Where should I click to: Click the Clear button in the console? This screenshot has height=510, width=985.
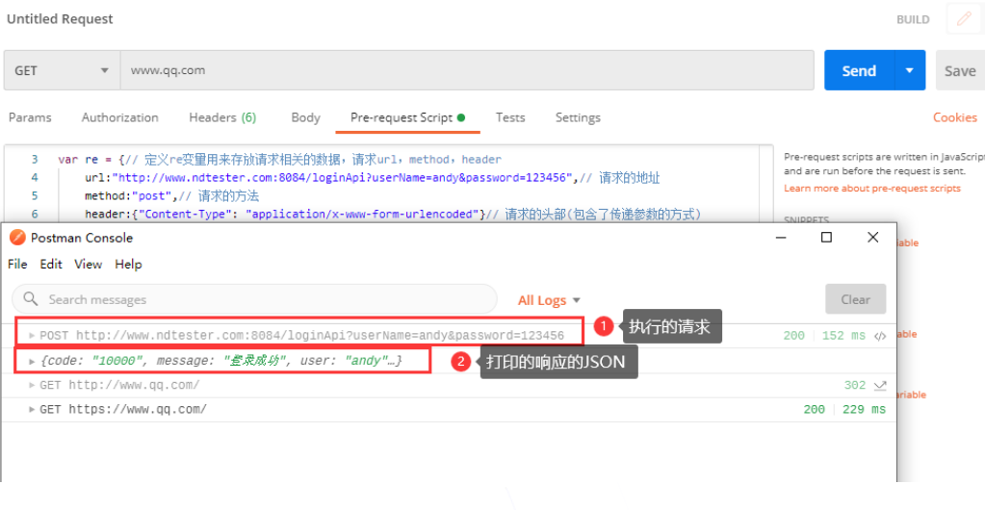pyautogui.click(x=856, y=299)
